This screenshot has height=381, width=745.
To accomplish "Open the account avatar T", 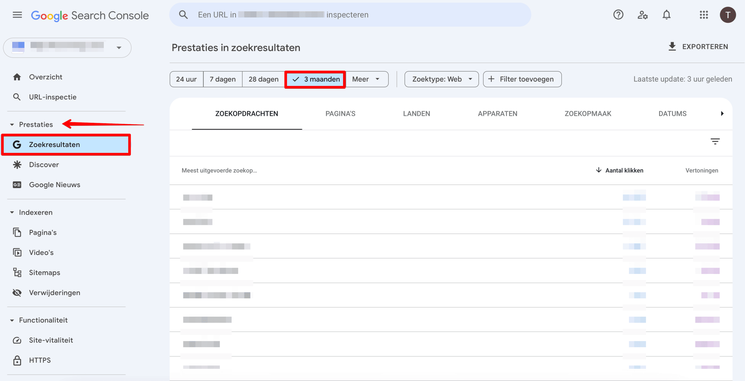I will click(728, 15).
